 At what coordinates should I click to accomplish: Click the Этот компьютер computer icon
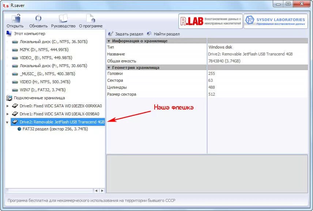coord(9,34)
